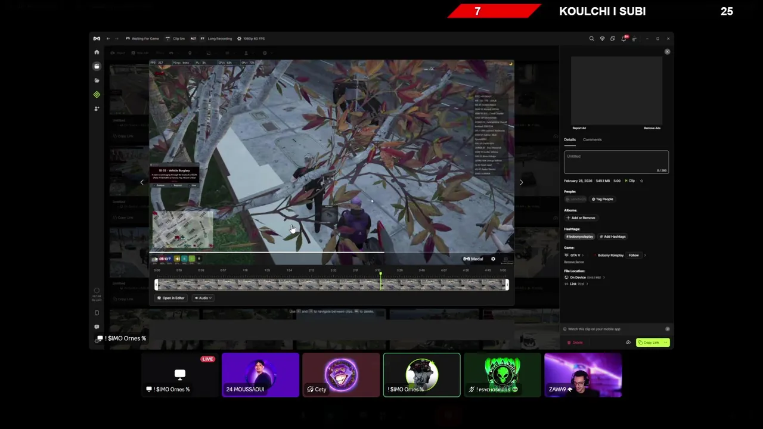Click the premium diamond icon in title bar
763x429 pixels.
602,39
